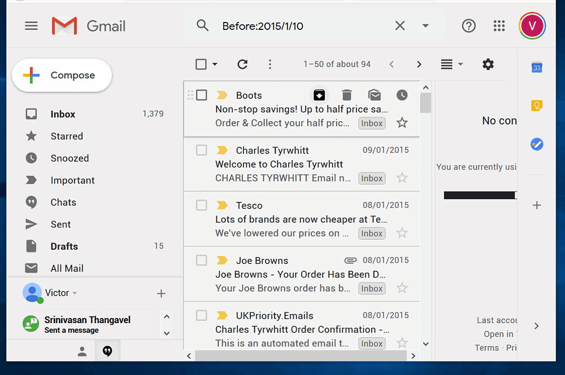The width and height of the screenshot is (565, 375).
Task: Snooze the Boots email using the clock icon
Action: pos(402,95)
